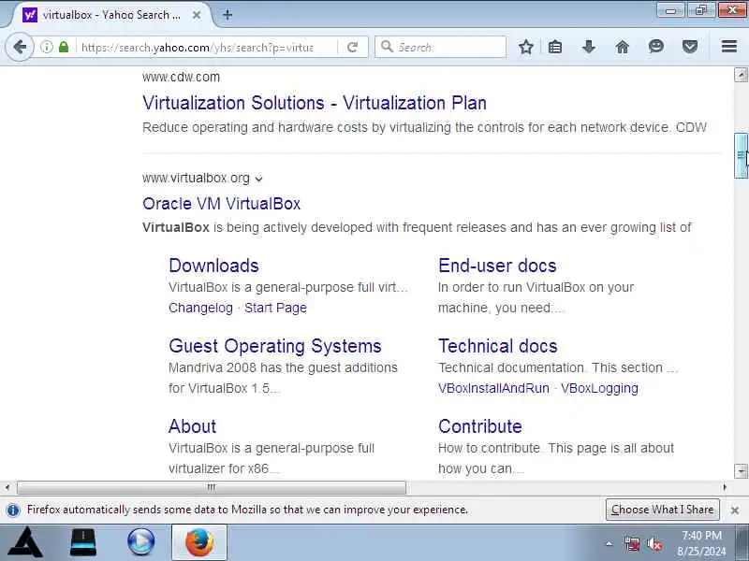The image size is (749, 561).
Task: Open the Oracle VM VirtualBox result
Action: click(x=221, y=204)
